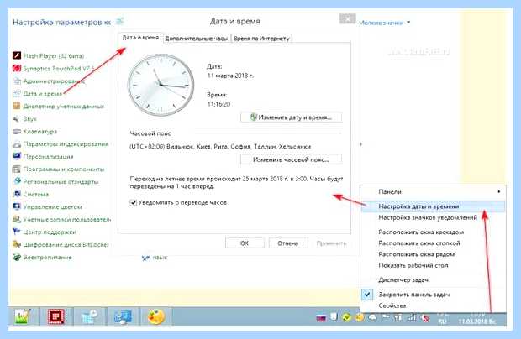This screenshot has height=339, width=521.
Task: Open the Персонализация icon
Action: point(17,156)
